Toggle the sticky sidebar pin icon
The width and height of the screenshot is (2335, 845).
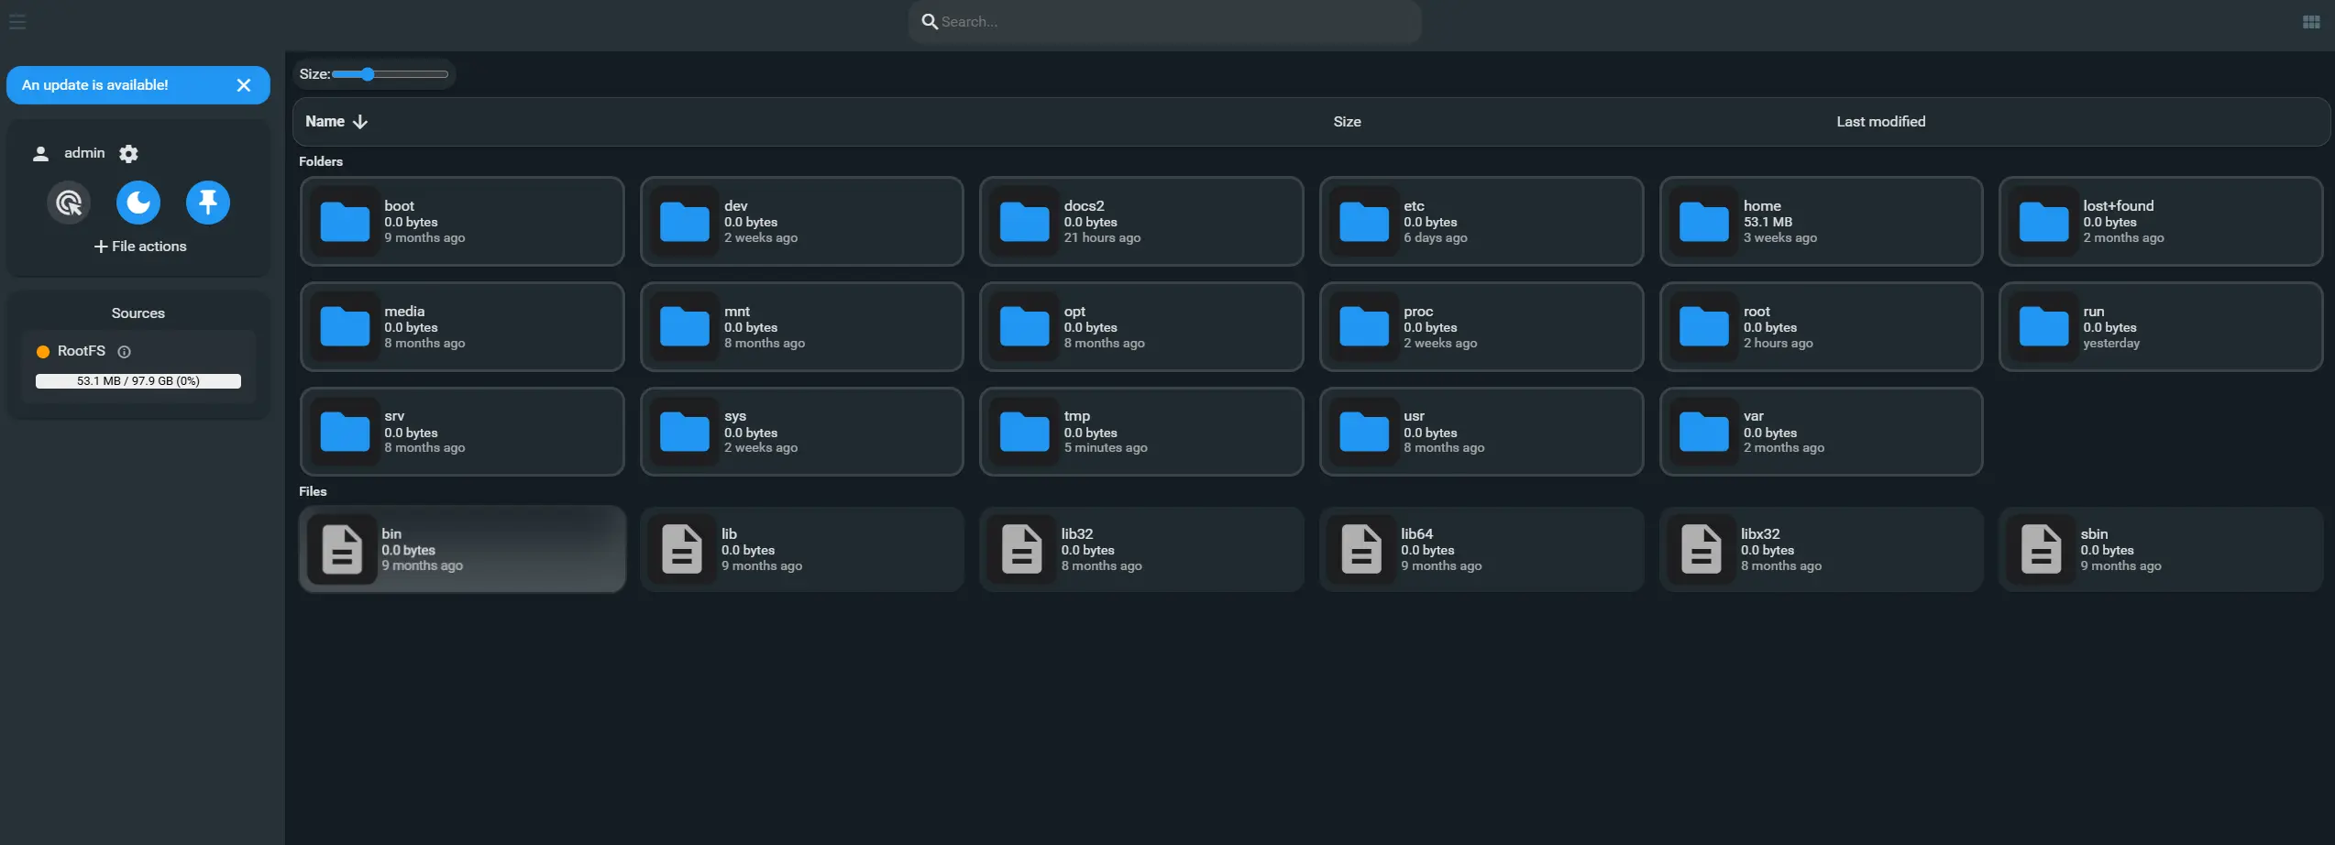208,203
